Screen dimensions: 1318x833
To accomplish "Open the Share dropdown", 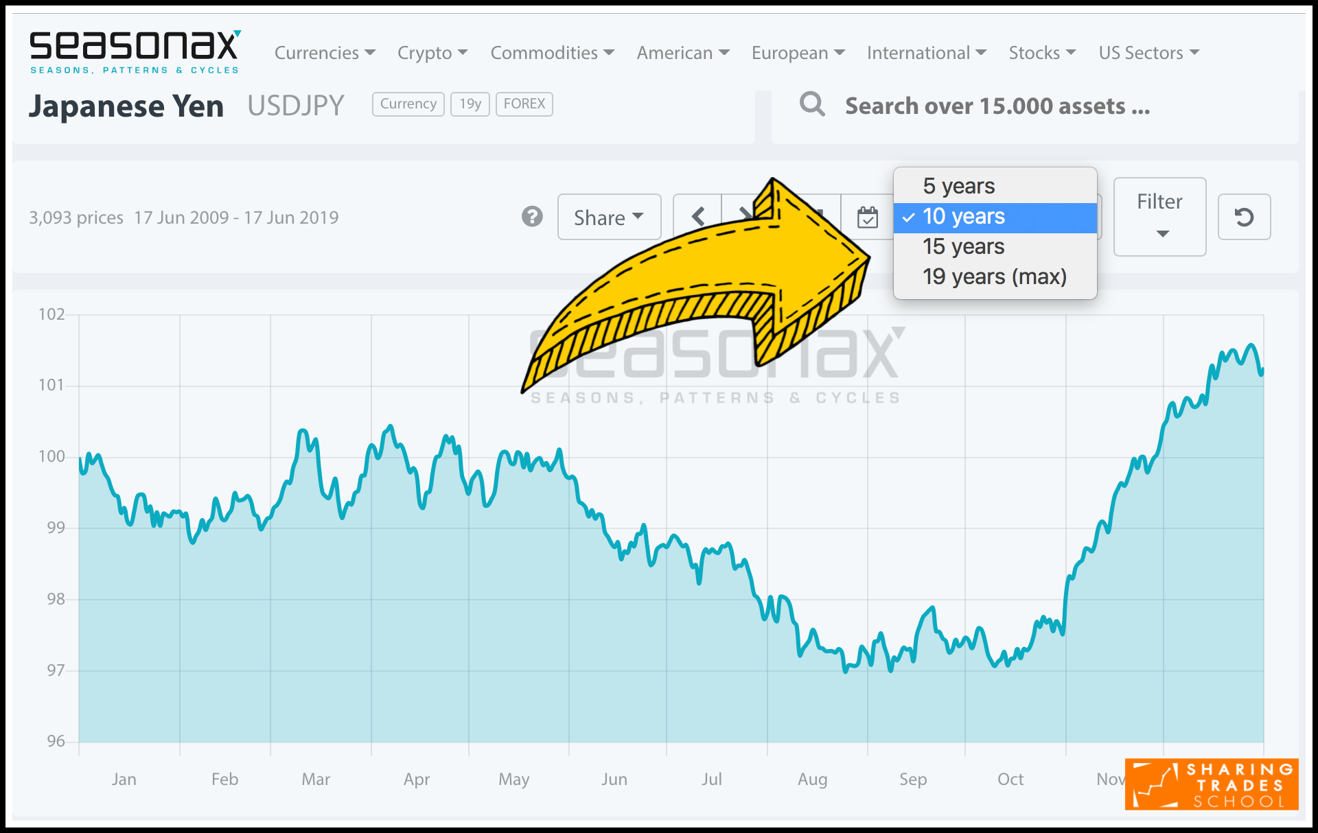I will [609, 218].
